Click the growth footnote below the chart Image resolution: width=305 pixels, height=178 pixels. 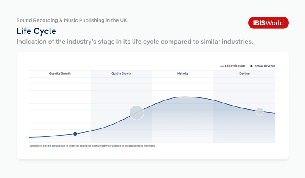[91, 145]
